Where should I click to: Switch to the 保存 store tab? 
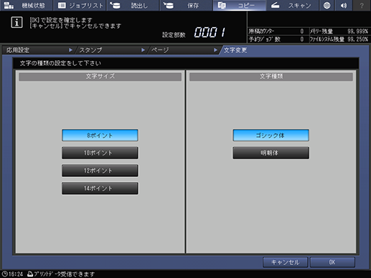pyautogui.click(x=186, y=5)
